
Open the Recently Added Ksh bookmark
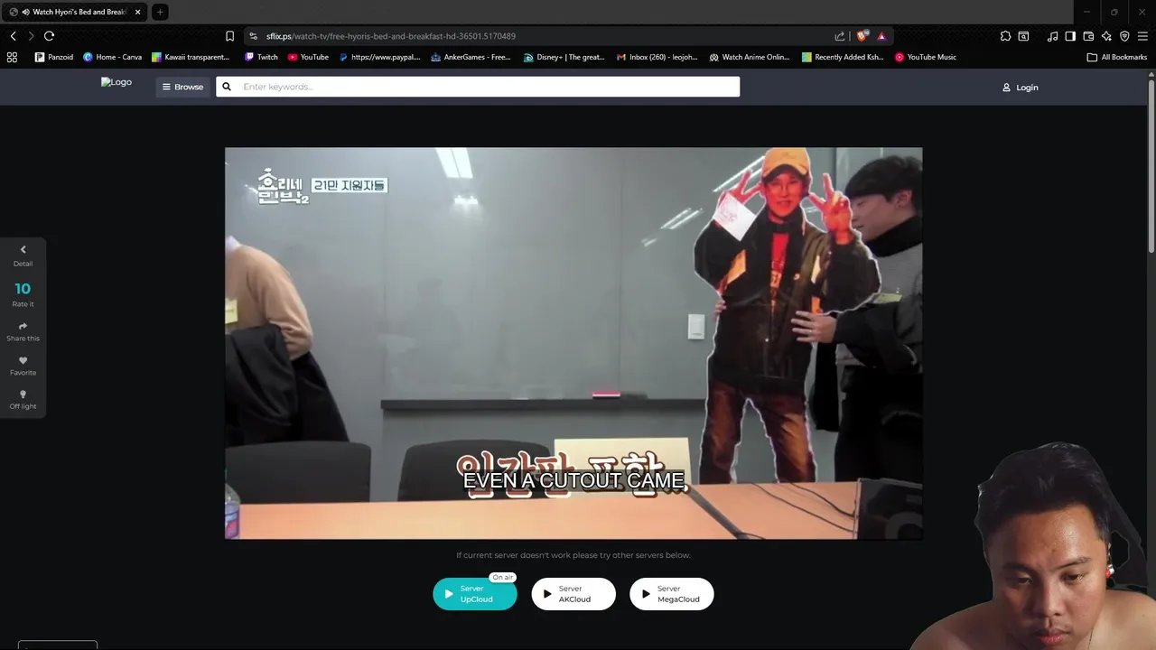[x=843, y=57]
